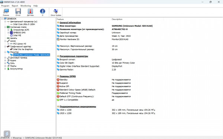Click red X icon beside Default GTF

(x=58, y=96)
